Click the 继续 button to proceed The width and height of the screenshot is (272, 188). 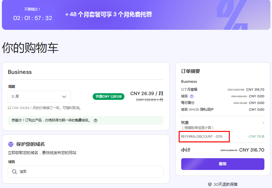tap(222, 164)
